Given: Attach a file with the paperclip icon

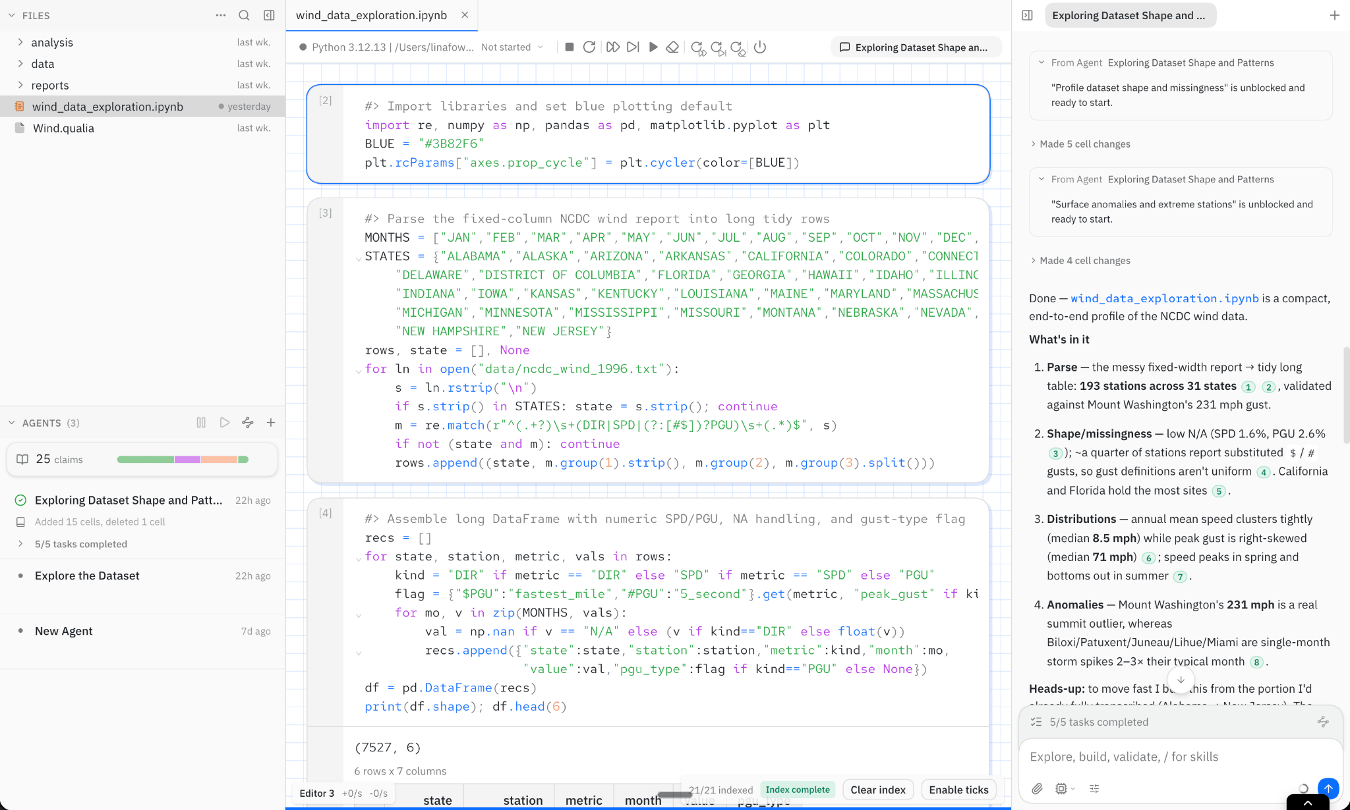Looking at the screenshot, I should pos(1037,788).
